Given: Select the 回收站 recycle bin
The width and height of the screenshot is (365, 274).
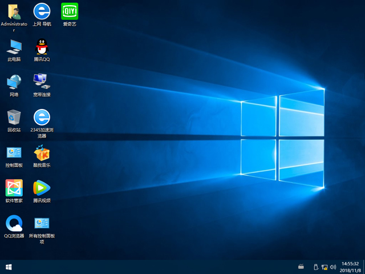Looking at the screenshot, I should (x=14, y=117).
